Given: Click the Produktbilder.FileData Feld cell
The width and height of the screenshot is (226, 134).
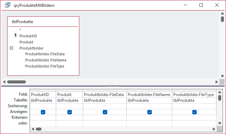Looking at the screenshot, I should pos(104,95).
